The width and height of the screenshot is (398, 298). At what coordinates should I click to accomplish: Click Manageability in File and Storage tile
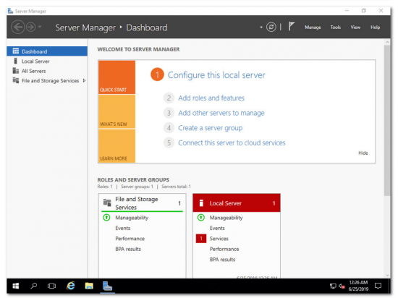132,218
